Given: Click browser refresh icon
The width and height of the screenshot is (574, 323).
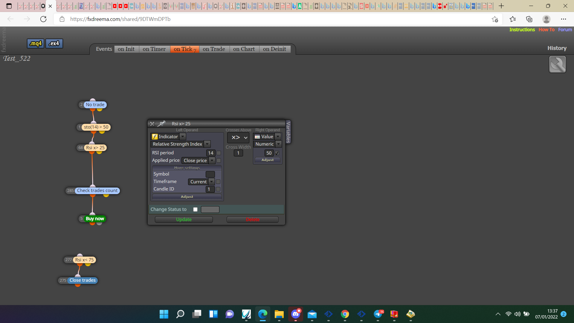Looking at the screenshot, I should coord(43,19).
